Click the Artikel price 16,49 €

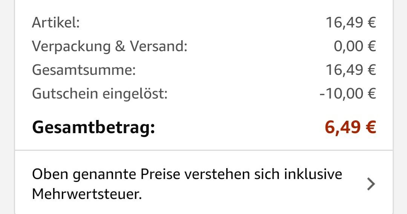click(x=351, y=23)
